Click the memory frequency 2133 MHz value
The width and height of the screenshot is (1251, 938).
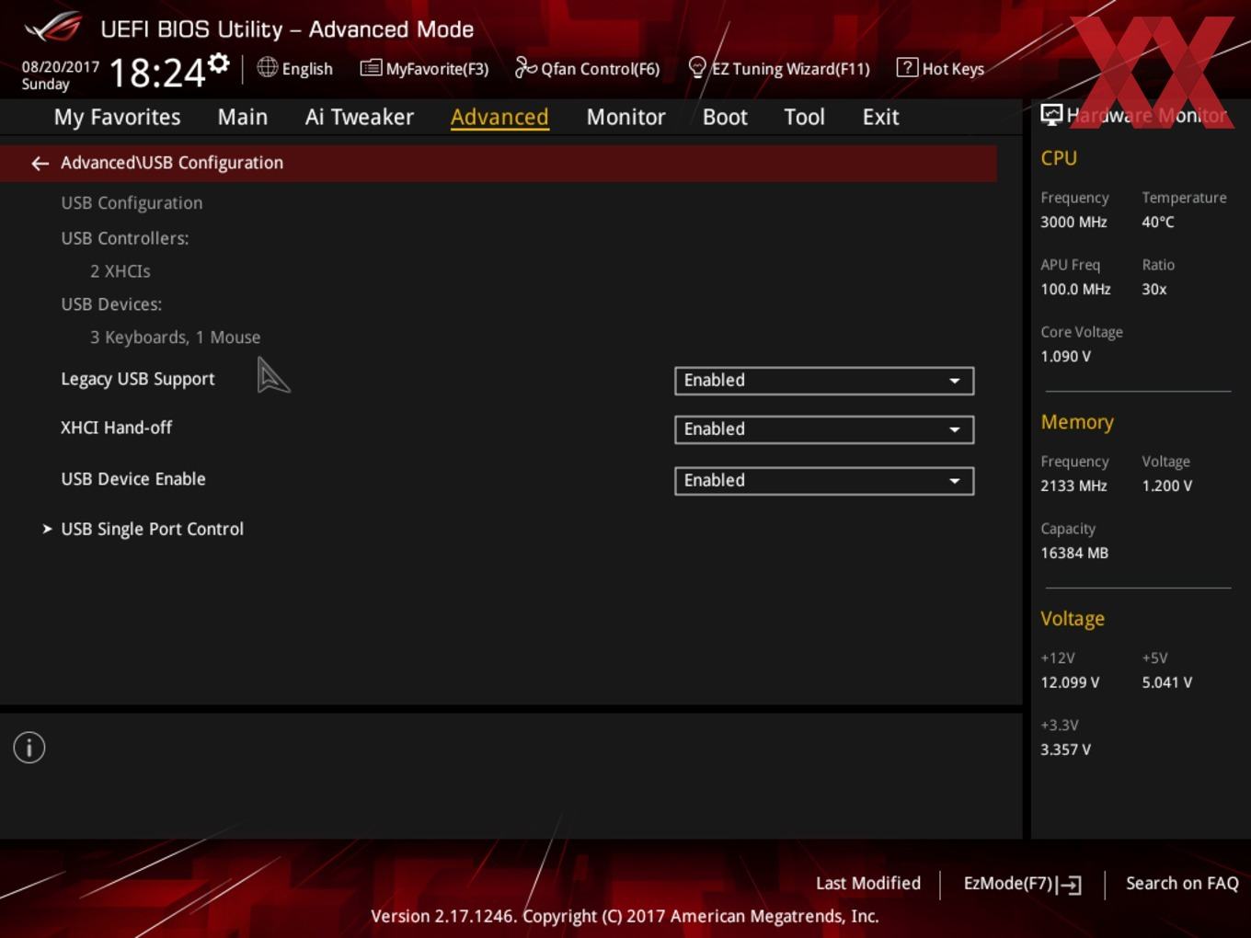point(1073,486)
